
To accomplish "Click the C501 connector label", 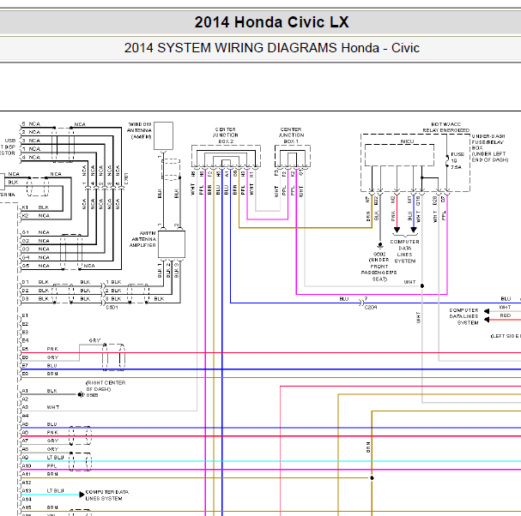I will pos(112,308).
